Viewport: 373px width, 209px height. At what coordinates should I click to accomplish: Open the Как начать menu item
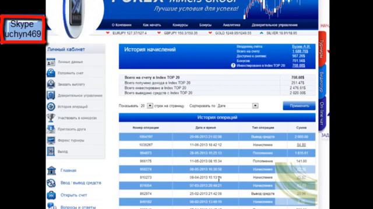(152, 25)
